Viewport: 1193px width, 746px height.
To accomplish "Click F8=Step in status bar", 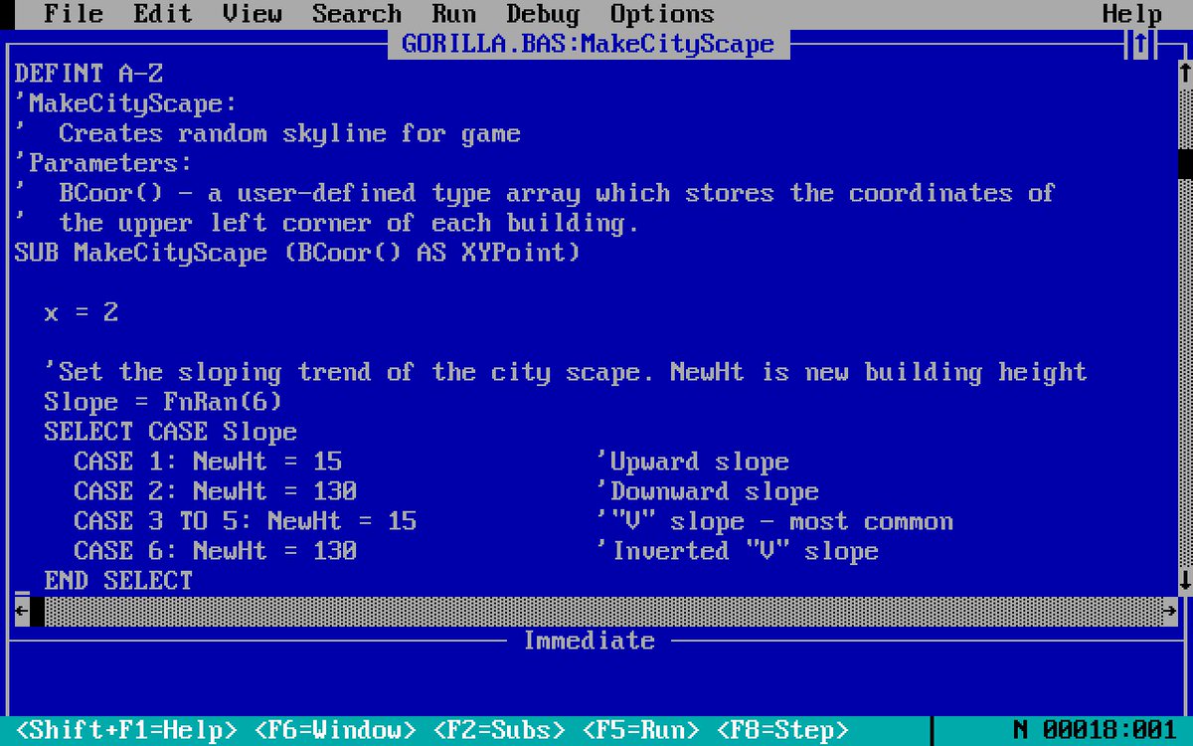I will [x=782, y=730].
